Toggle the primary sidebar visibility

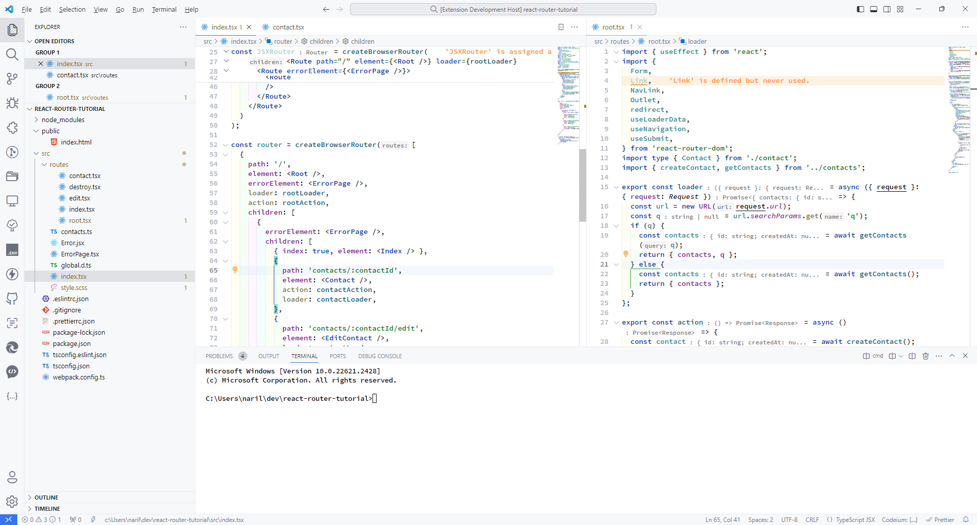(x=860, y=9)
